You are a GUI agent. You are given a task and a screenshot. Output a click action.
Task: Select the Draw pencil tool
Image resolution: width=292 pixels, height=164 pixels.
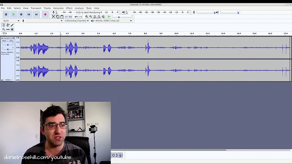(12, 25)
